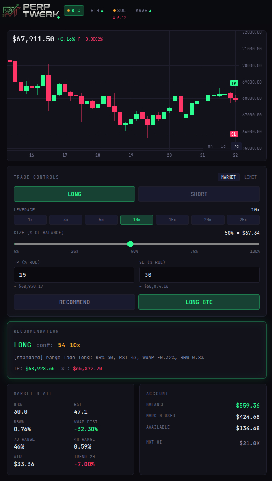The height and width of the screenshot is (481, 272).
Task: Select the LONG direction button
Action: pyautogui.click(x=74, y=194)
